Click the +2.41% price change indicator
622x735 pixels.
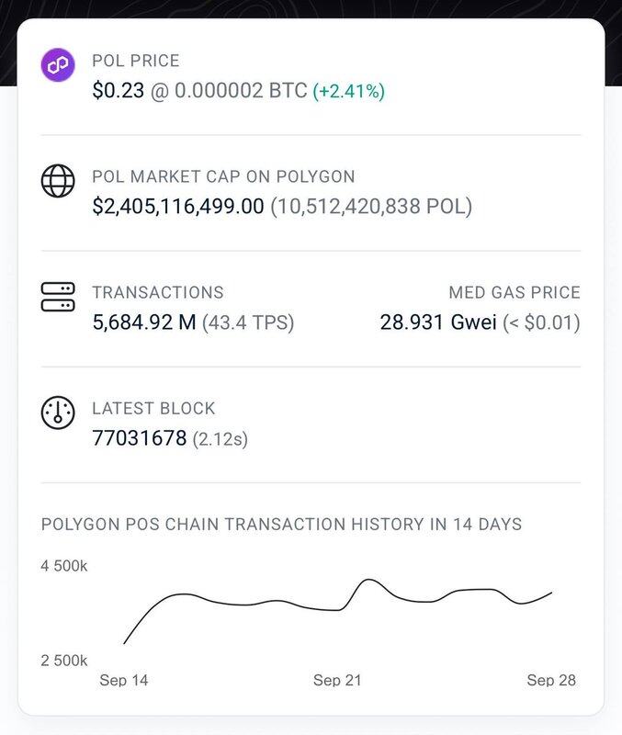tap(349, 90)
